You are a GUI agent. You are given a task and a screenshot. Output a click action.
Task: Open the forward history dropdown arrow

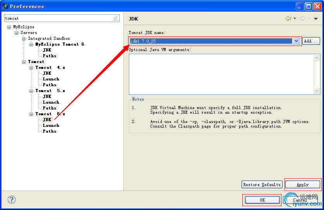(309, 19)
